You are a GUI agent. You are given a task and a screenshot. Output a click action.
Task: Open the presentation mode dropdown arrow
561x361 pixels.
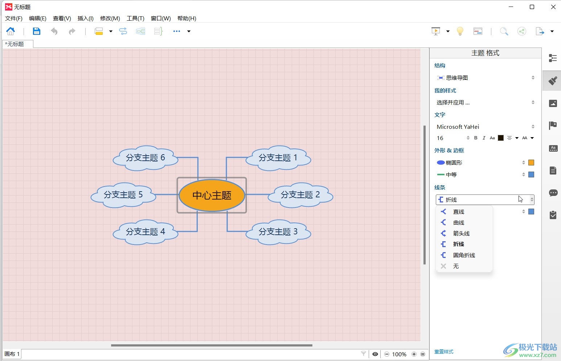click(x=448, y=31)
